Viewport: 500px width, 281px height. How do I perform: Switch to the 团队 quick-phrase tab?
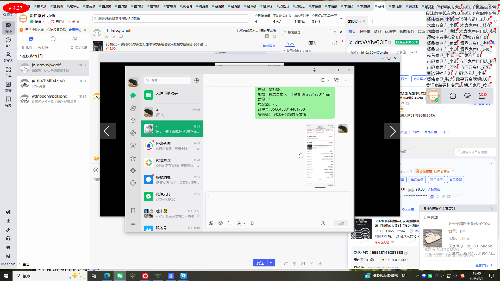(312, 43)
